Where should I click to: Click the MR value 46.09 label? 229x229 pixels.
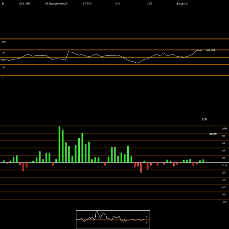[213, 134]
